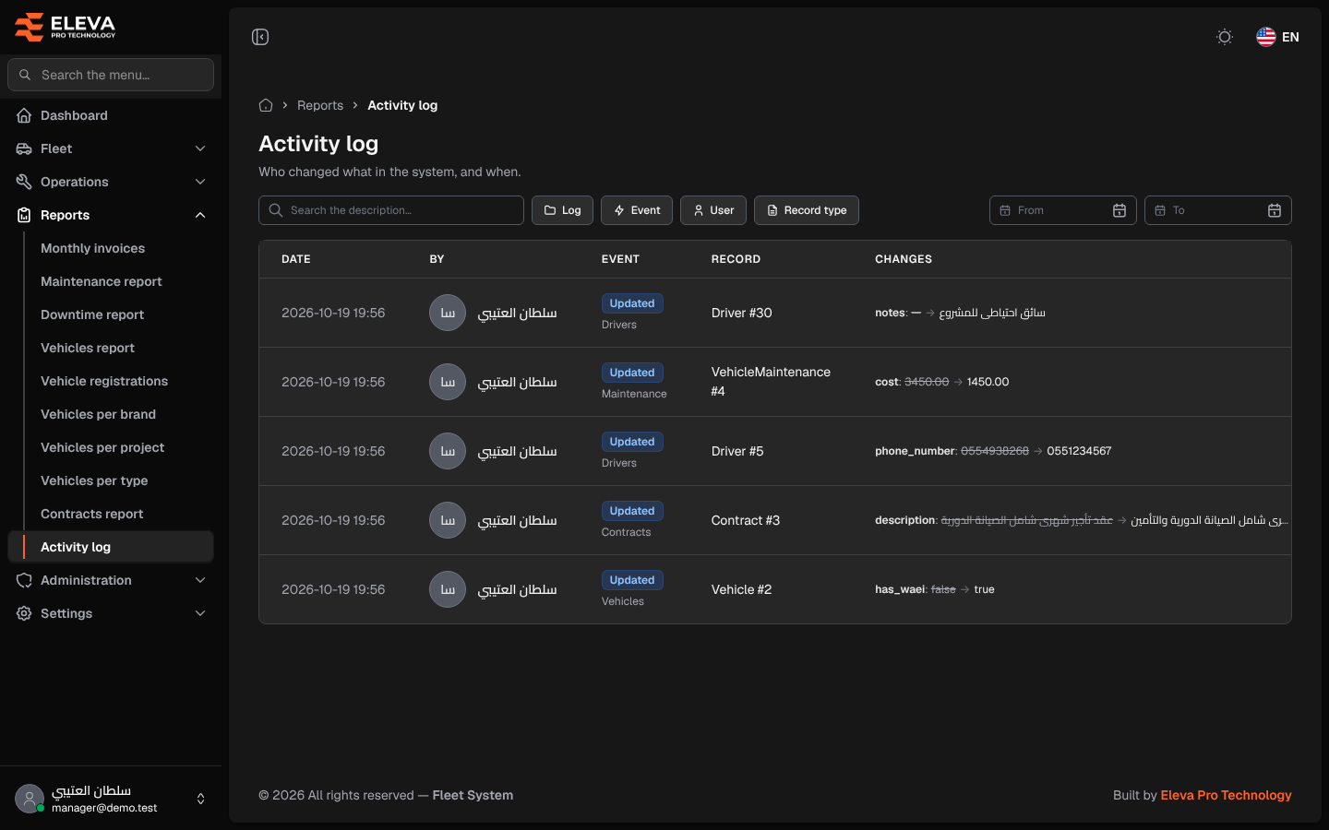This screenshot has width=1329, height=830.
Task: Click the user avatar in sidebar footer
Action: coord(30,799)
